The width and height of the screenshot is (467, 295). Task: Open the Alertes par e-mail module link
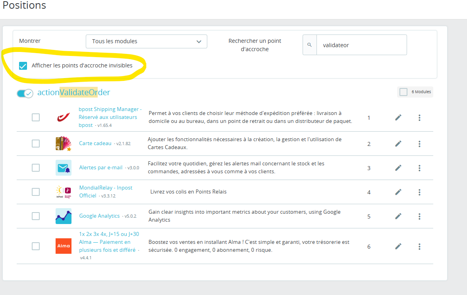coord(101,167)
